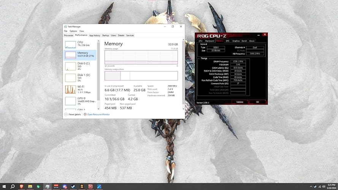The image size is (338, 190).
Task: Click Validate button in CPU-Z
Action: [240, 102]
